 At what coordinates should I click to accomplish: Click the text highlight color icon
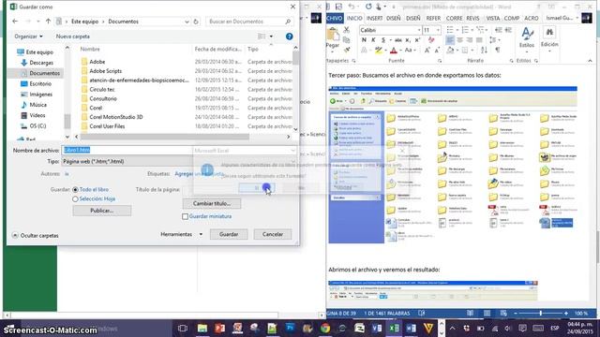pyautogui.click(x=378, y=50)
